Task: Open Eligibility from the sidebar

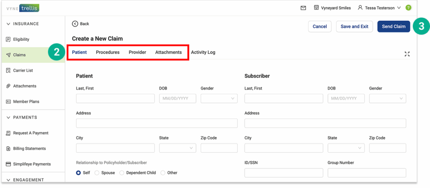Action: (21, 39)
